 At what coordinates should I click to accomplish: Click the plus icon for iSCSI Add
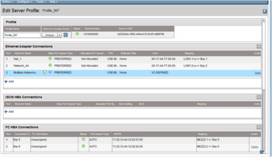pos(6,112)
